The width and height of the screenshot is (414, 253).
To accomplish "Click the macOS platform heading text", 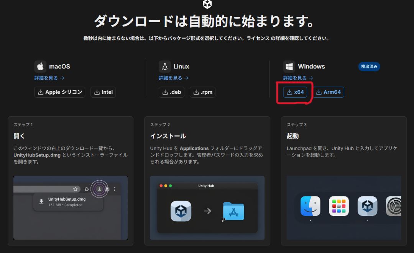I will pos(60,67).
